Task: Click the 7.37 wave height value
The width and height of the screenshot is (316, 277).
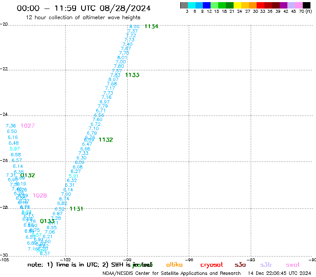Action: click(x=132, y=31)
